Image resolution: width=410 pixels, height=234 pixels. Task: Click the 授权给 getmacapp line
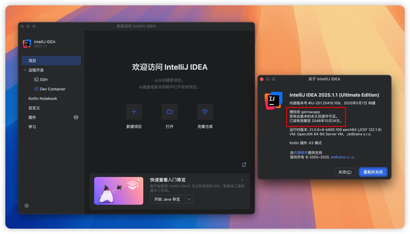coord(305,112)
